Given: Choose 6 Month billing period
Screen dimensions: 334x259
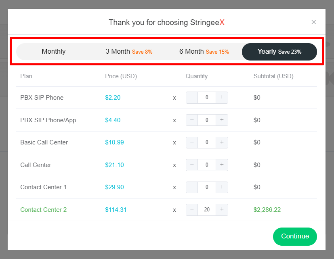Looking at the screenshot, I should [204, 52].
